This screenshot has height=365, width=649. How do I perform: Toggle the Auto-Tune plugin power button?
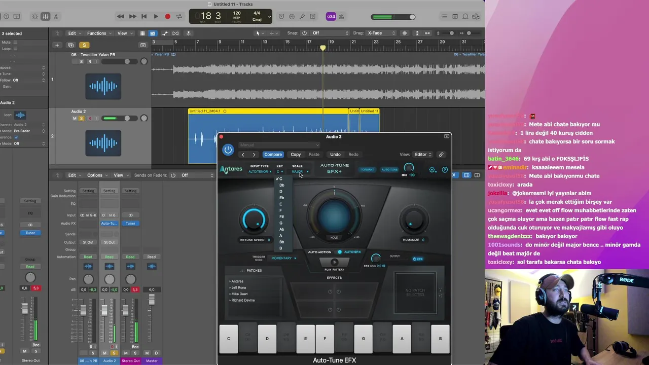[228, 150]
